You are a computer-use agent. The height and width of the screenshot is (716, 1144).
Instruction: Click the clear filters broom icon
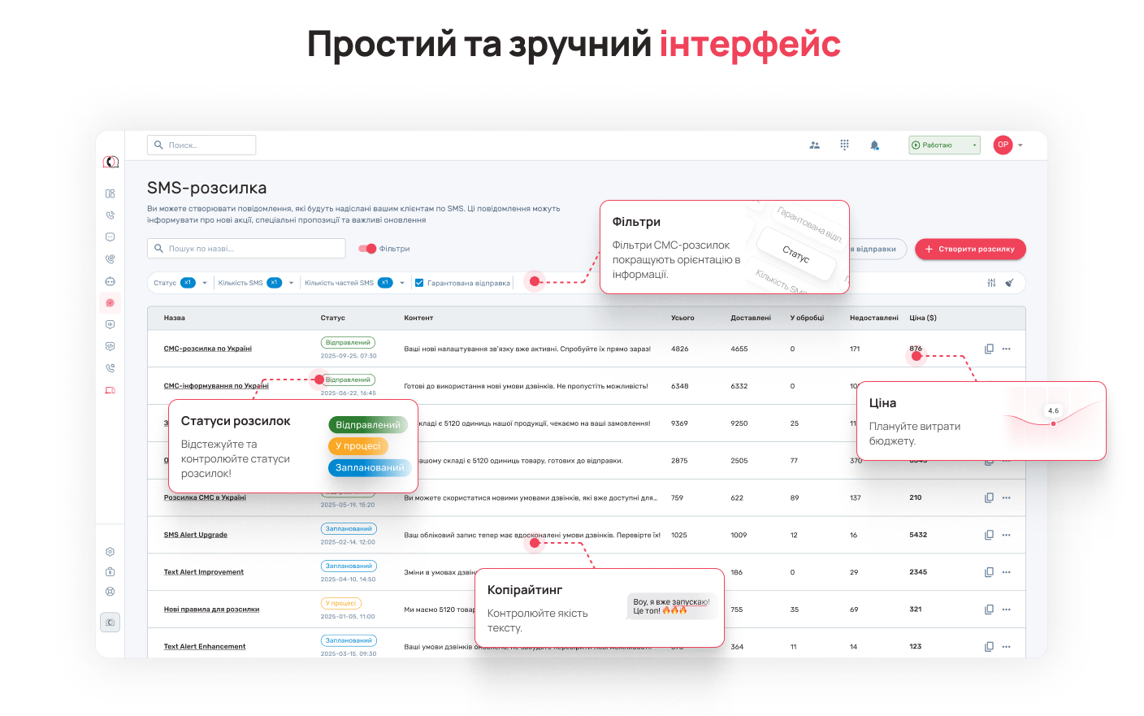coord(1009,283)
